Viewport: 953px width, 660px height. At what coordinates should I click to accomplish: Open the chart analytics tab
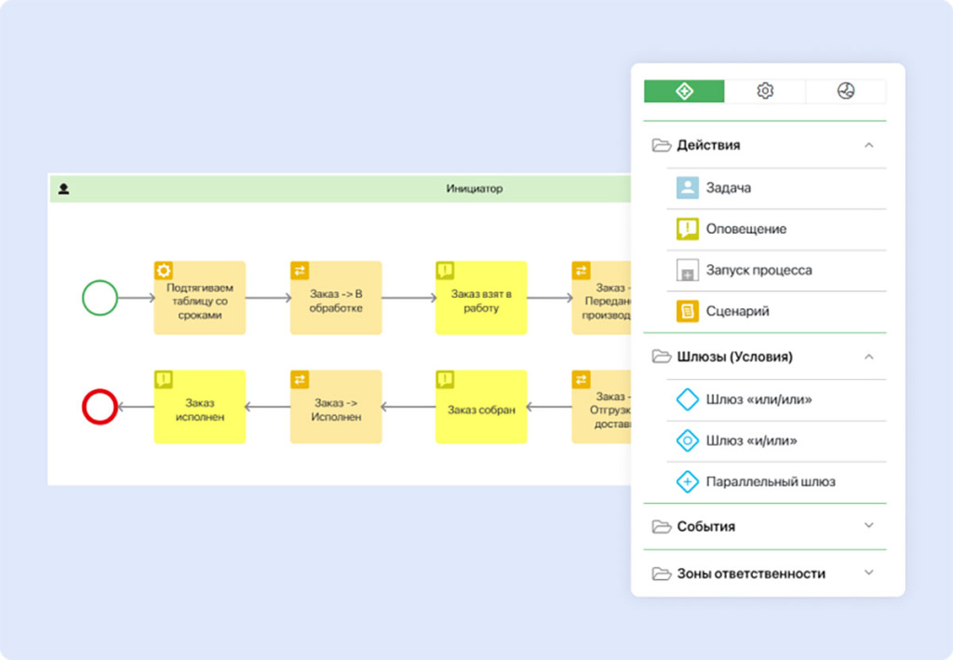click(845, 91)
